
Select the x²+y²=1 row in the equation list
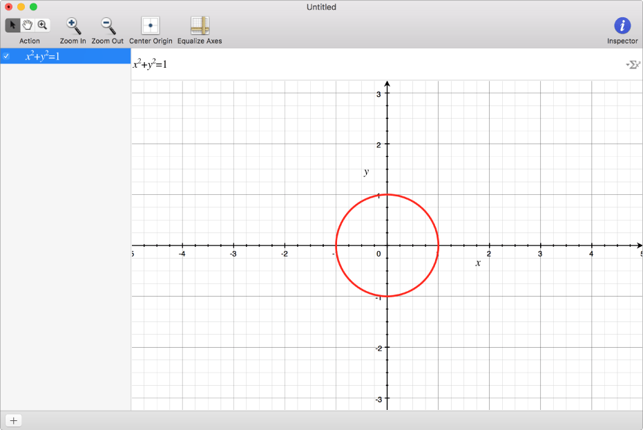coord(66,56)
